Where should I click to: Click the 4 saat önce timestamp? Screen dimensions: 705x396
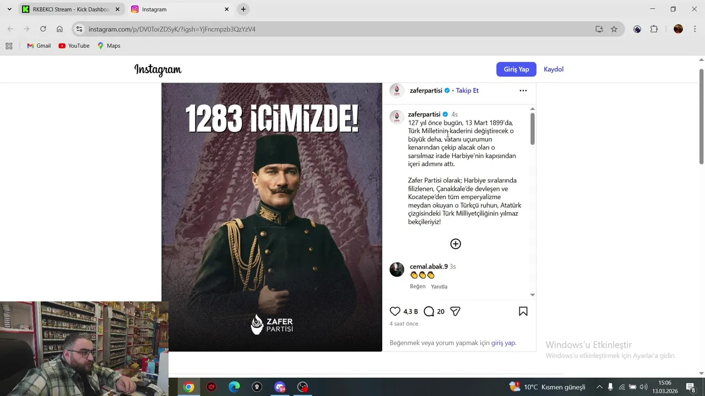pyautogui.click(x=404, y=324)
